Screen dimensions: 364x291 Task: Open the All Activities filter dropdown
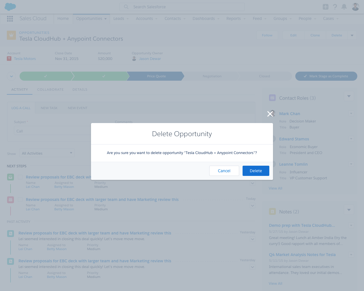(47, 153)
